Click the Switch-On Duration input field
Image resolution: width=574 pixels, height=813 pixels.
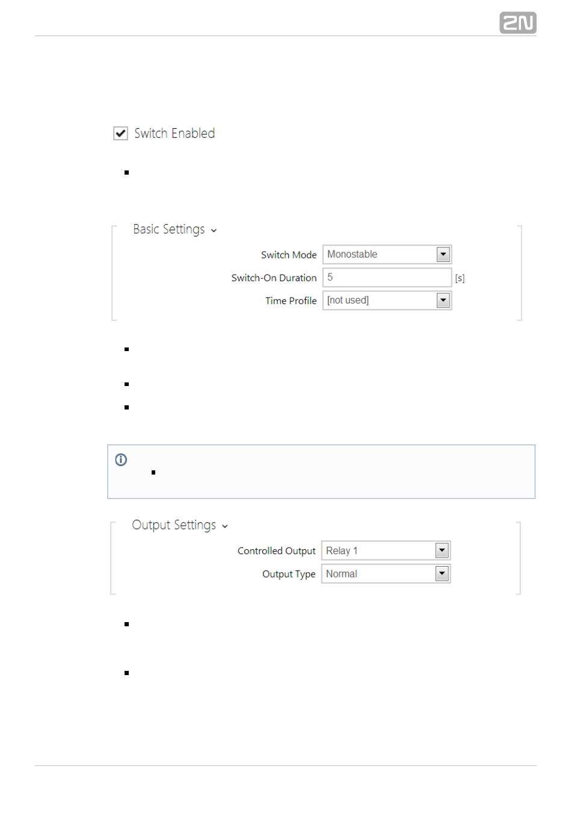pyautogui.click(x=387, y=278)
